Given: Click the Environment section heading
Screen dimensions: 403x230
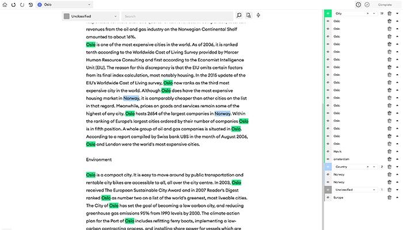Looking at the screenshot, I should 98,159.
